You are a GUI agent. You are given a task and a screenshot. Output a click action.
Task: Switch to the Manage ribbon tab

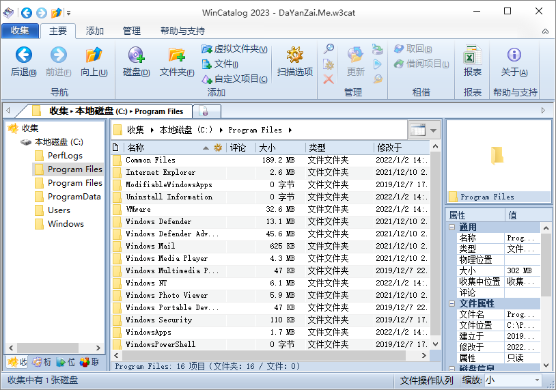(132, 31)
